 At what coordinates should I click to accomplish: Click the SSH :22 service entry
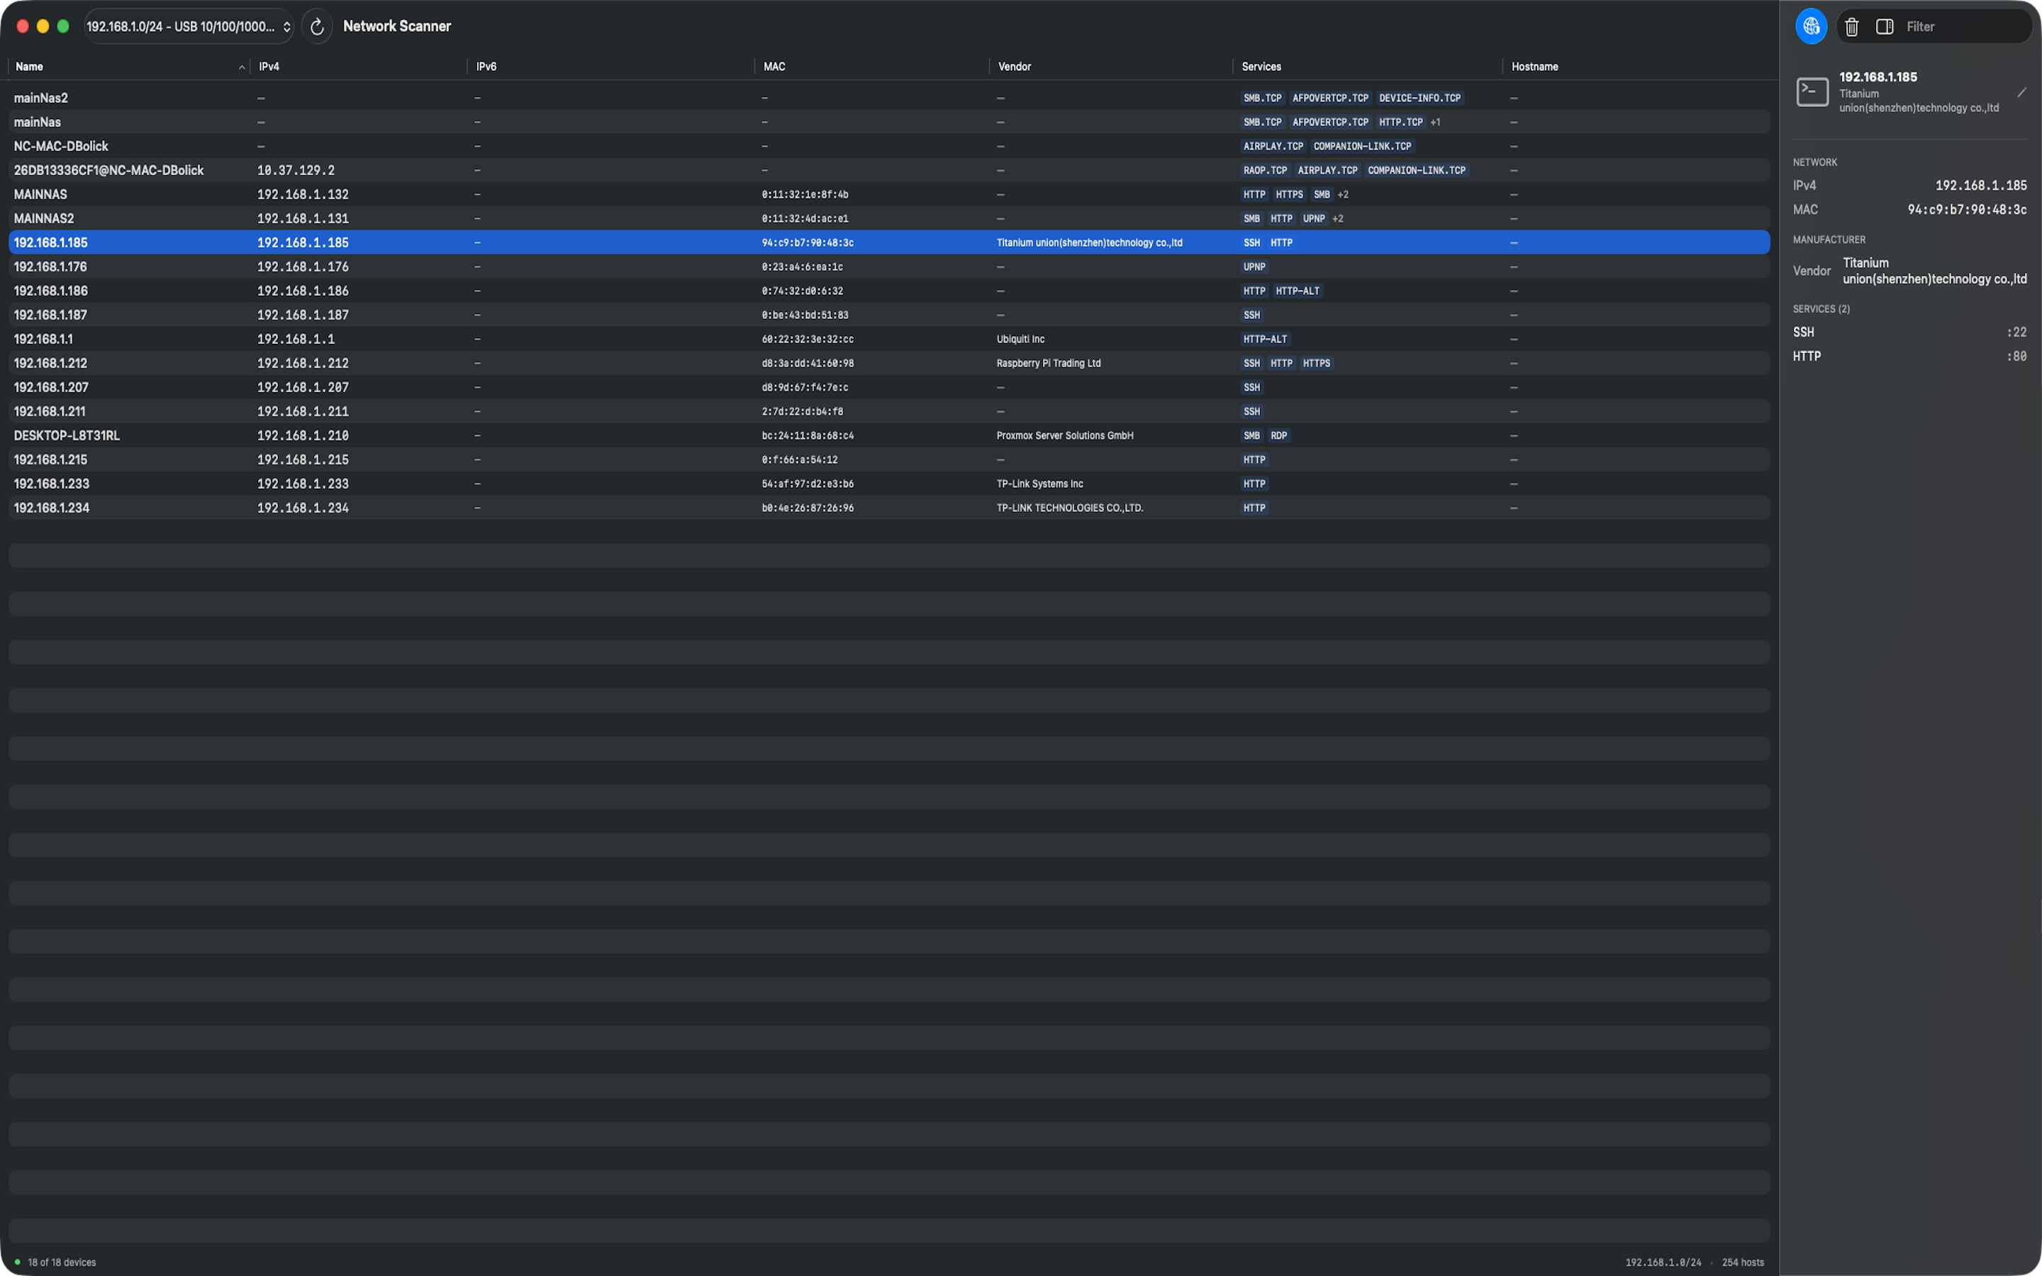click(1909, 332)
